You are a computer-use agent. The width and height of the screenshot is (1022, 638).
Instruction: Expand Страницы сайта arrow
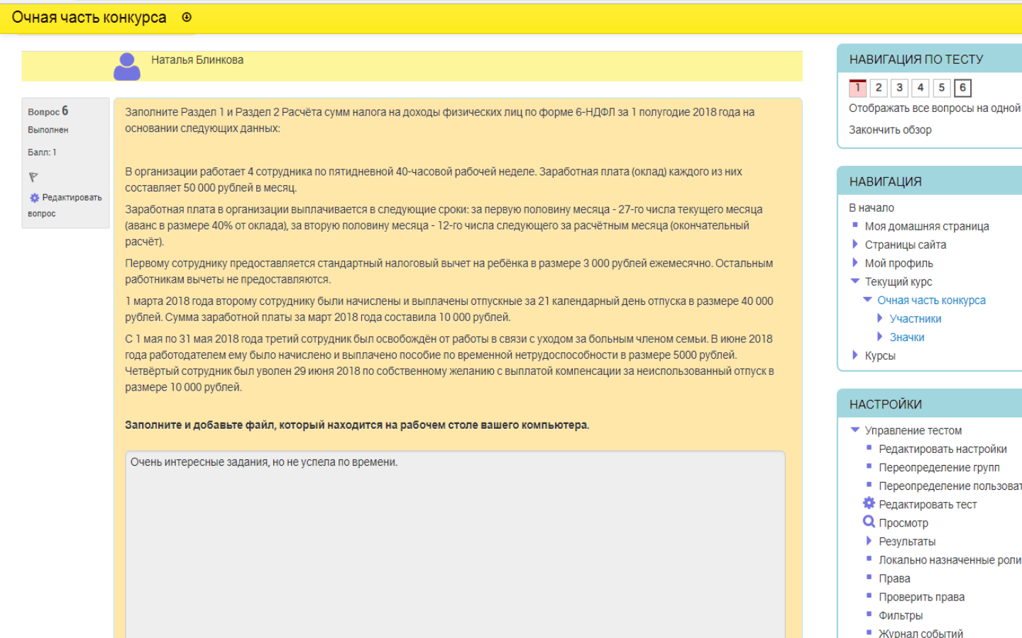pos(855,244)
